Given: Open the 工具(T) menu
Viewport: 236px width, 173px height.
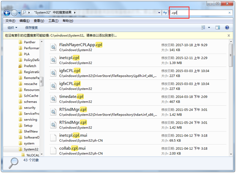Looking at the screenshot, I should coord(53,21).
